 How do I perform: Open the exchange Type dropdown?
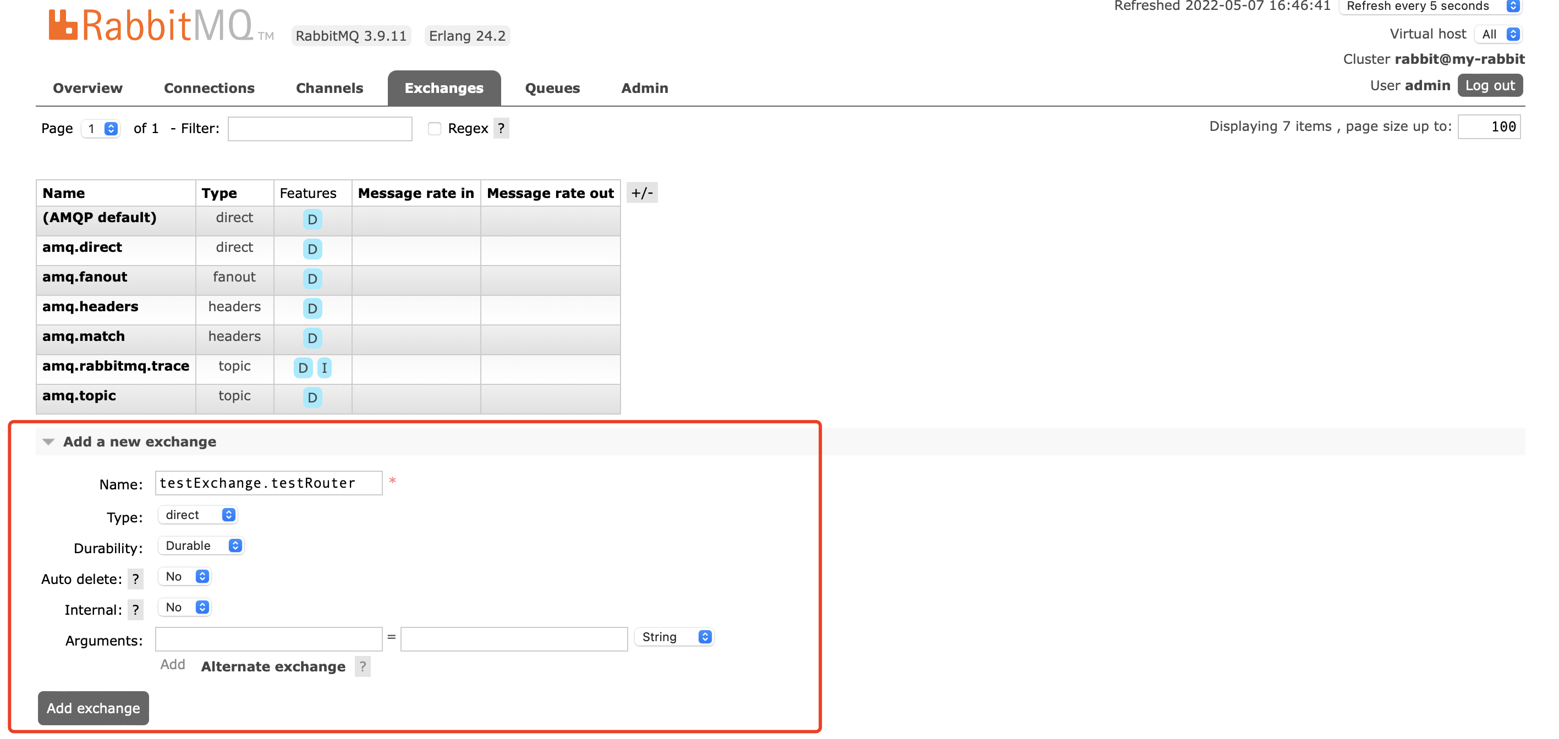coord(199,515)
